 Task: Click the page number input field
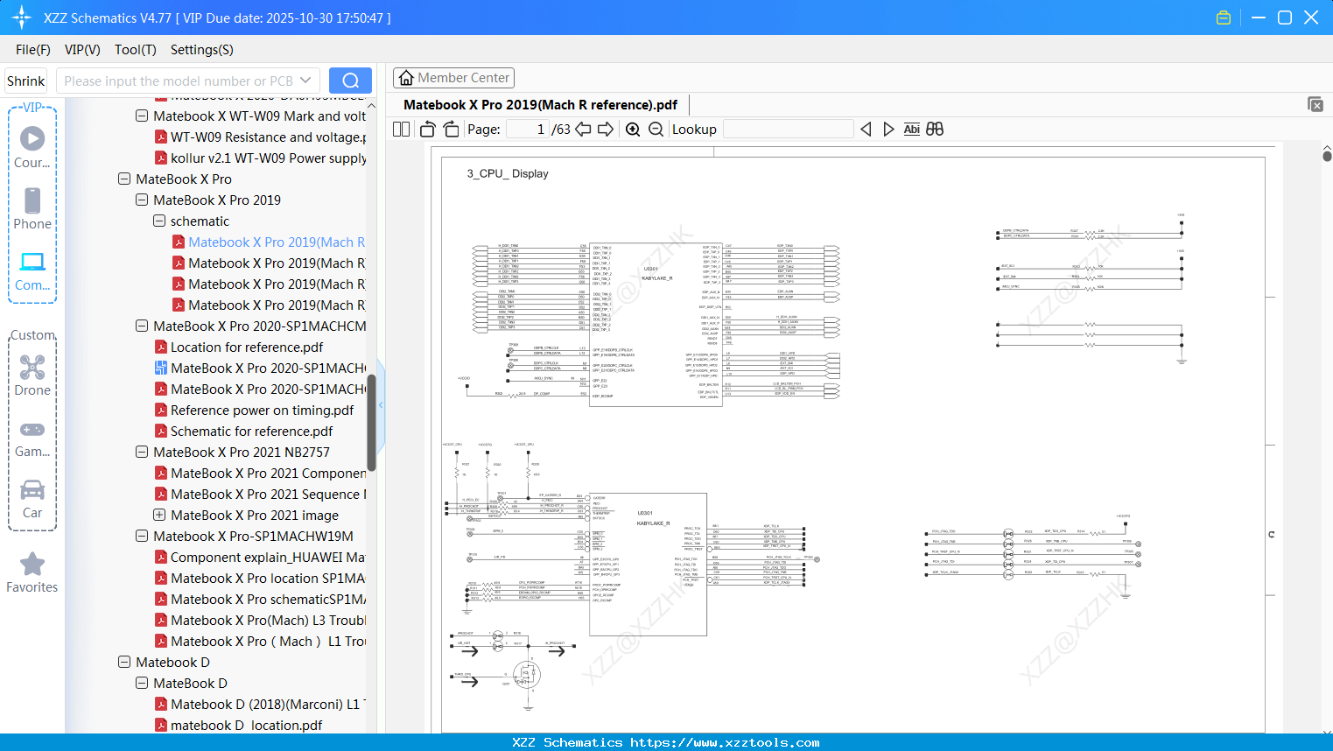point(528,130)
